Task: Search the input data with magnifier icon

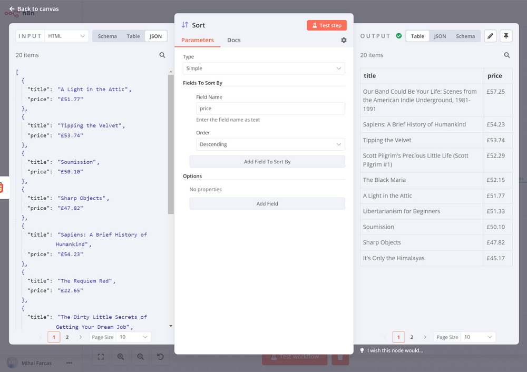Action: coord(162,55)
